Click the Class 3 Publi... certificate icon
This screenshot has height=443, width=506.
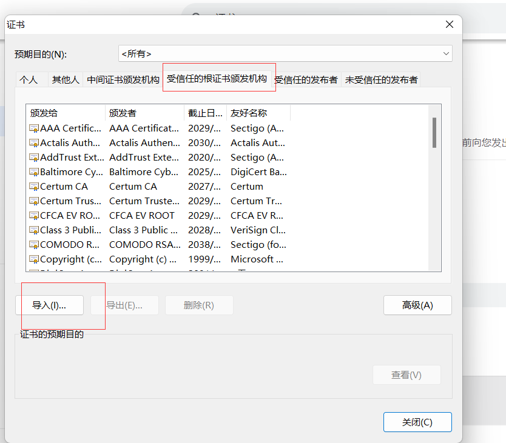pyautogui.click(x=34, y=230)
